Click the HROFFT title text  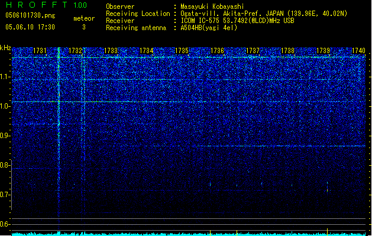(37, 5)
